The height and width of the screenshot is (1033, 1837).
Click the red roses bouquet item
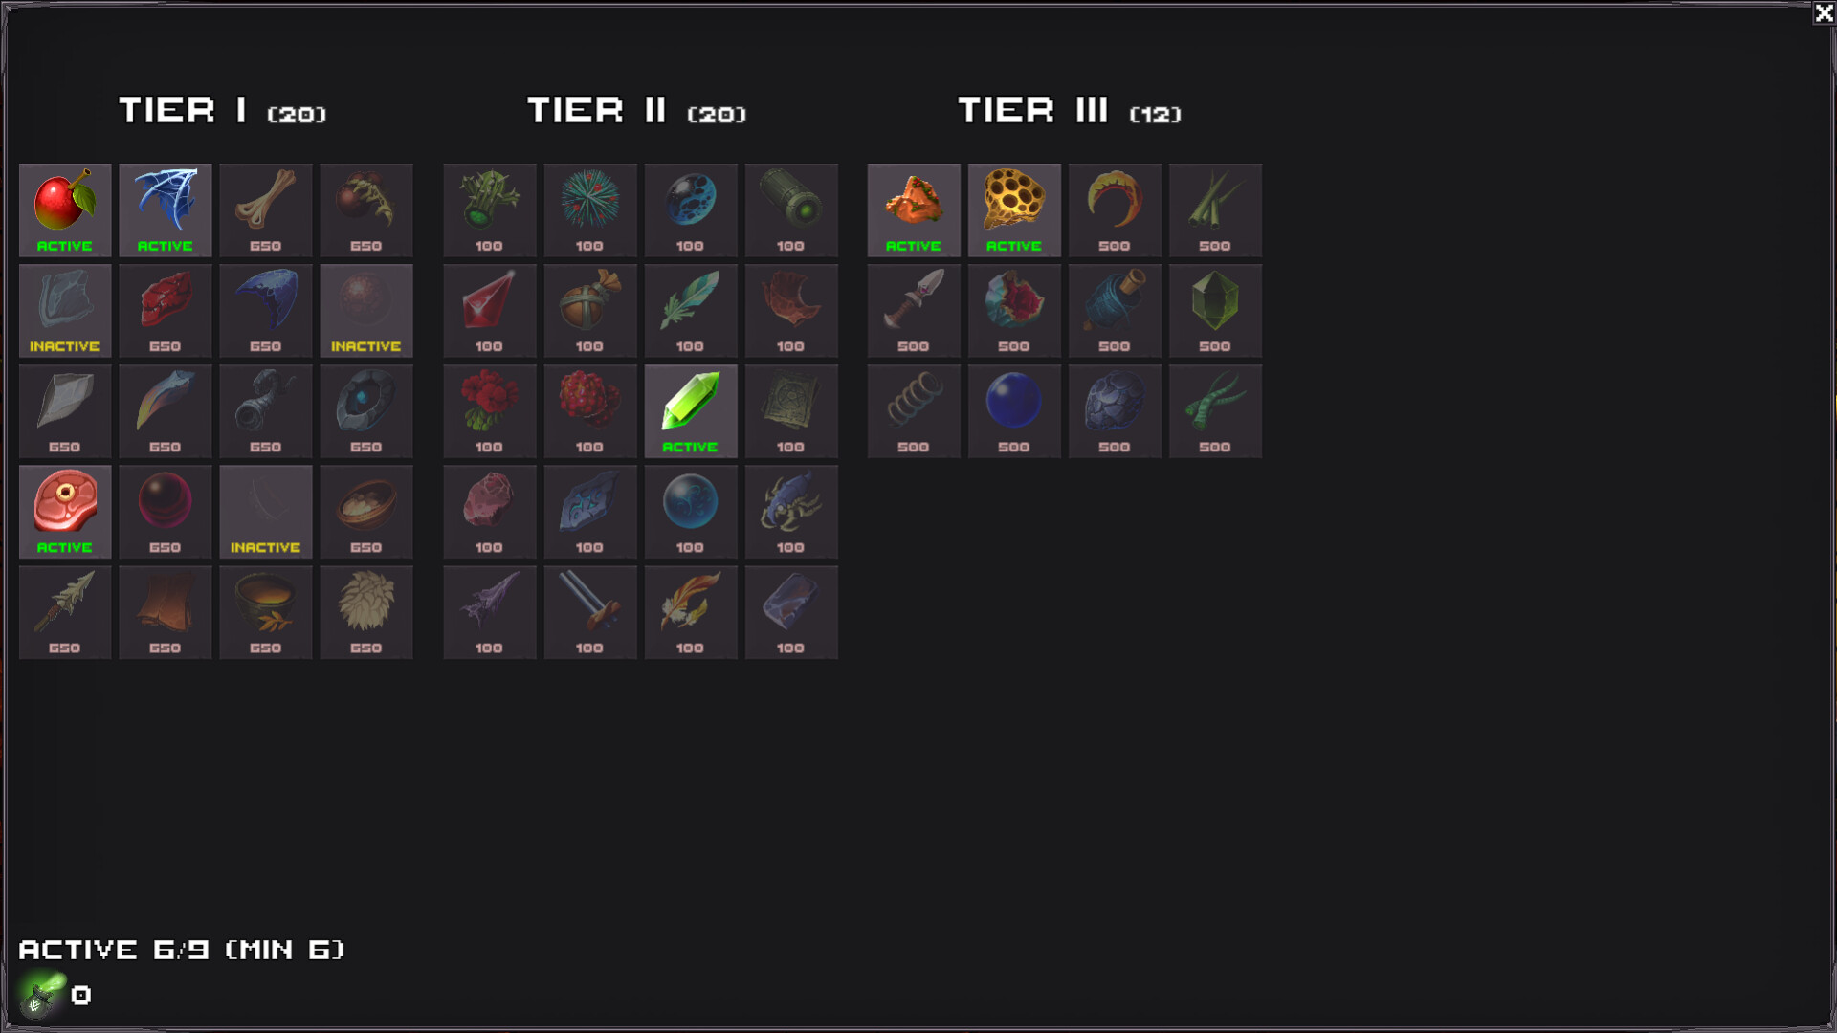pos(490,410)
